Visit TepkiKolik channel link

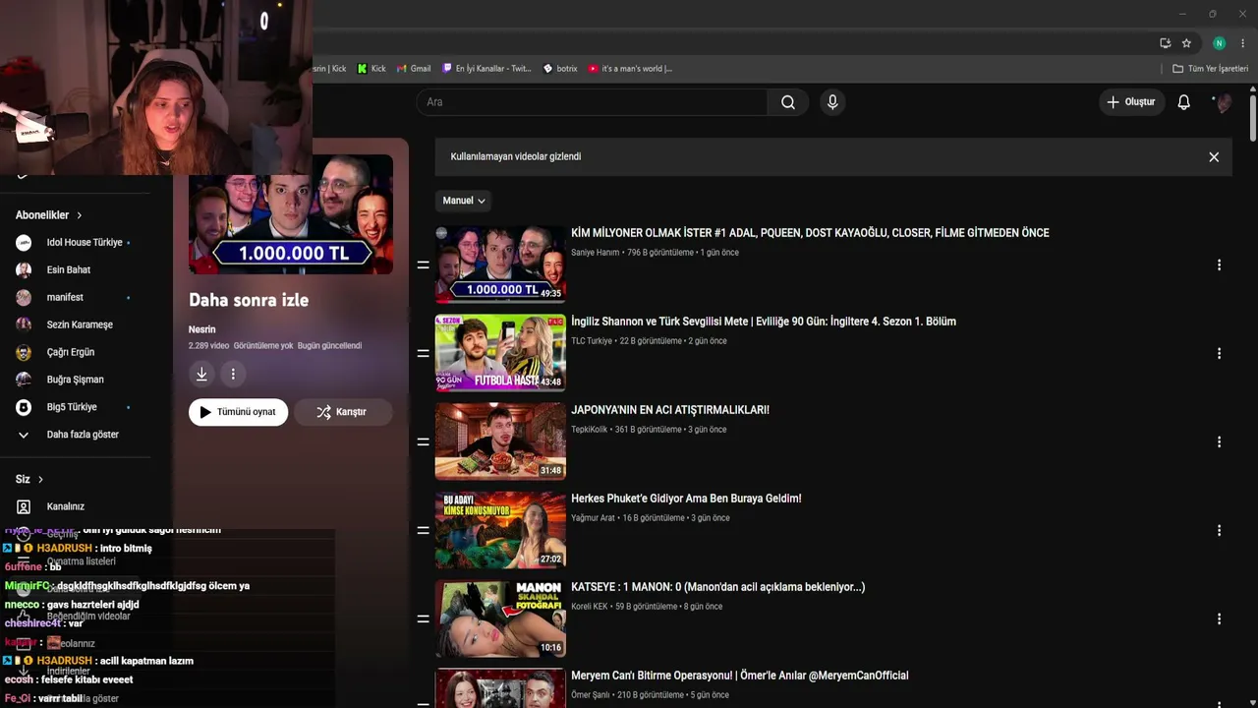[x=590, y=430]
